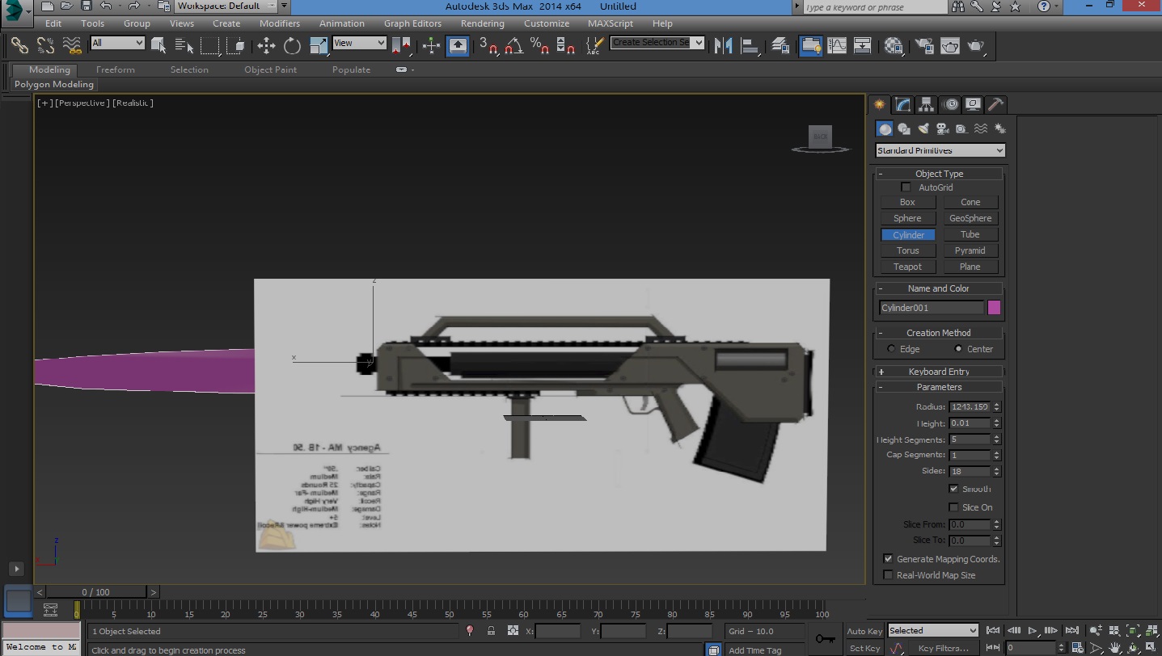This screenshot has height=656, width=1162.
Task: Open the Material Editor
Action: (x=894, y=45)
